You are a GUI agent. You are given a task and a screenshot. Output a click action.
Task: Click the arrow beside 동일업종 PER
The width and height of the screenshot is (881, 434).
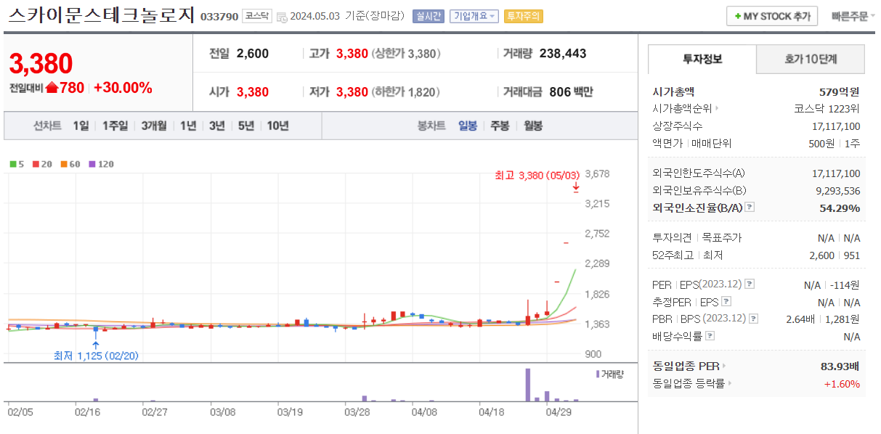pos(724,366)
